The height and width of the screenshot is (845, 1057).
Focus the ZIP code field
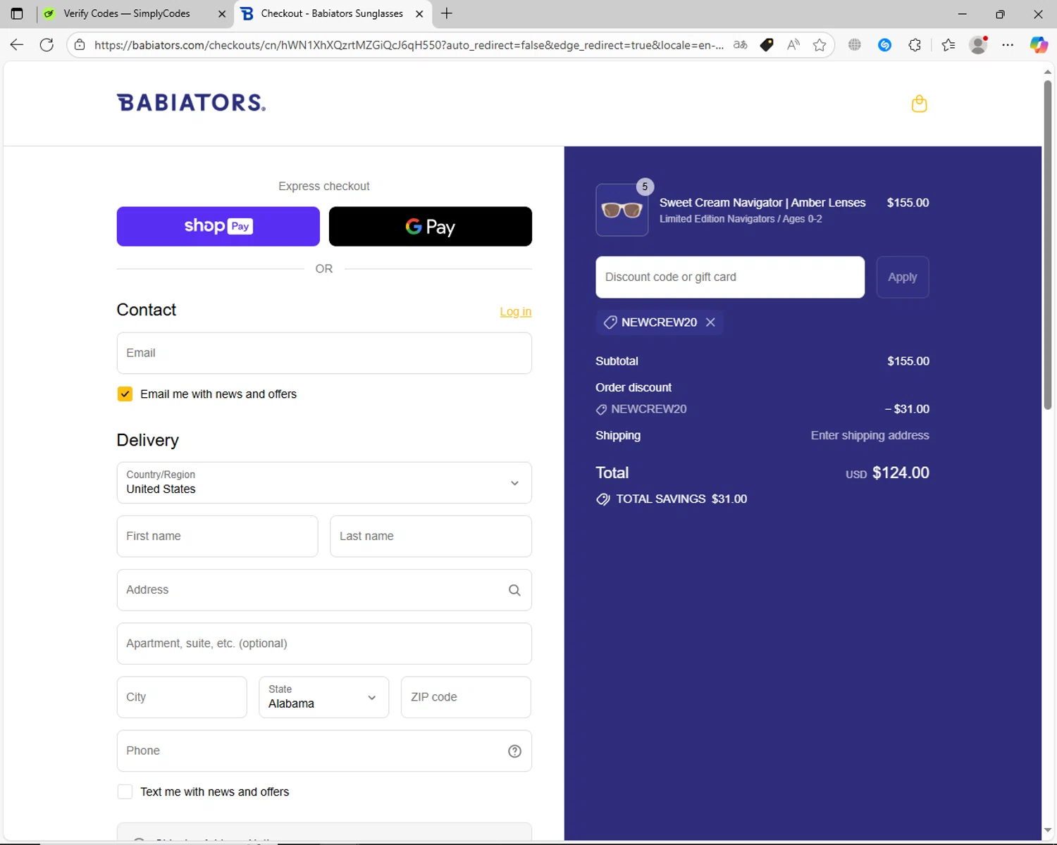[466, 697]
